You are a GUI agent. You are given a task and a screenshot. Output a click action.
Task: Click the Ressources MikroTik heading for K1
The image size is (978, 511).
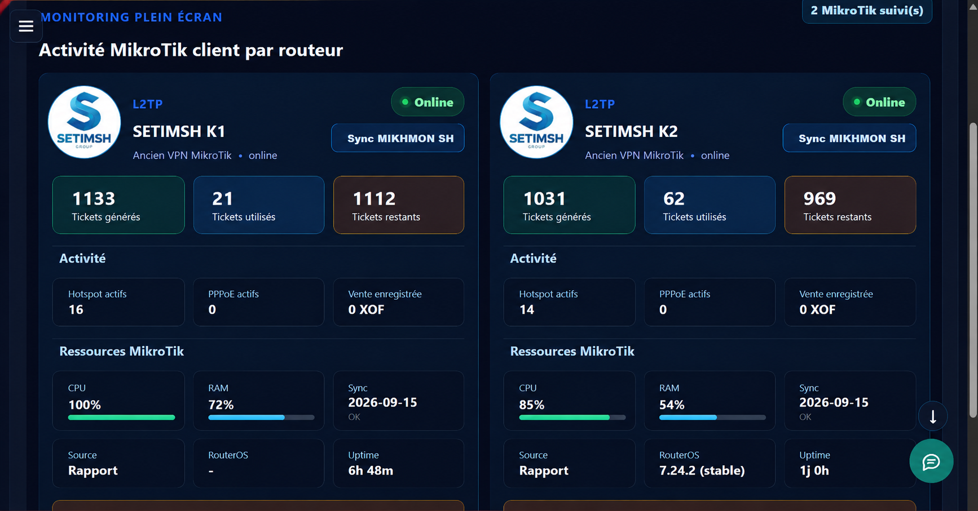pos(122,352)
